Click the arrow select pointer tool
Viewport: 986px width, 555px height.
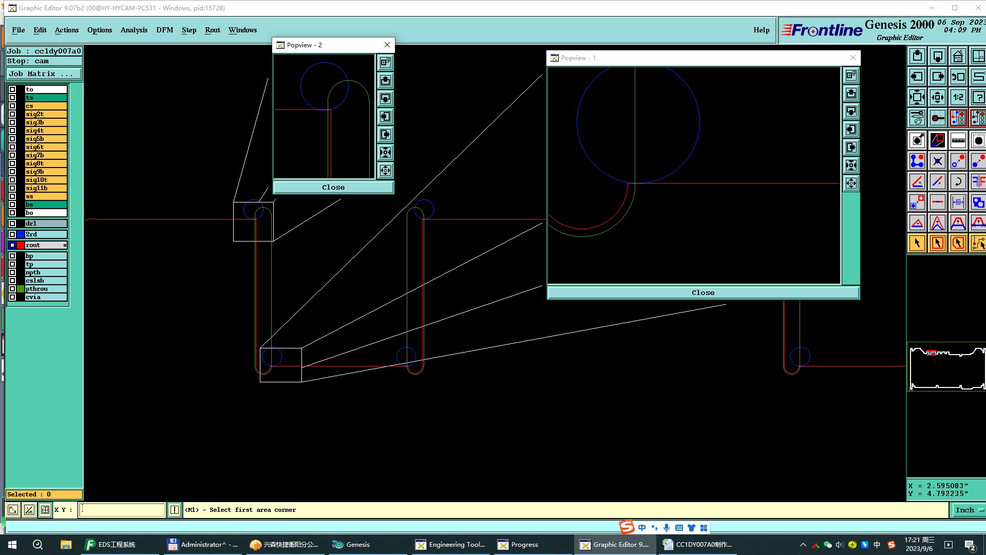point(917,243)
